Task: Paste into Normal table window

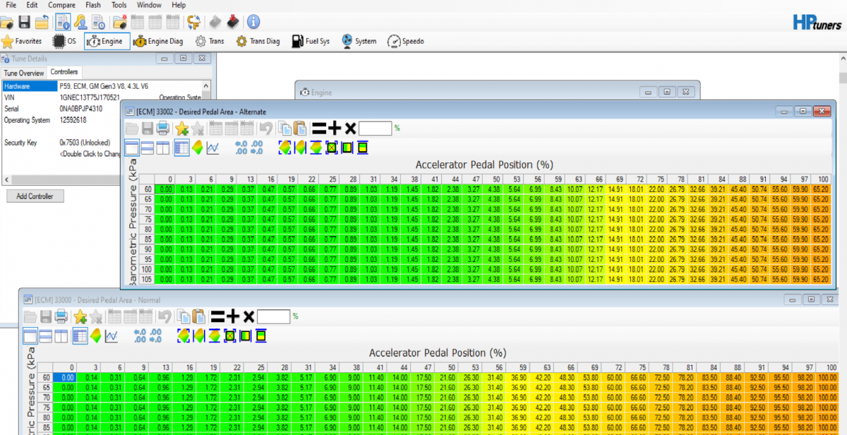Action: pos(198,316)
